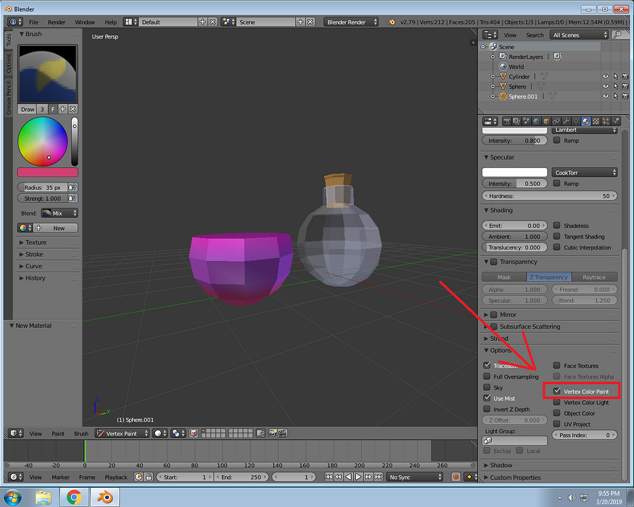This screenshot has height=507, width=634.
Task: Open the Vertex Paint mode dropdown
Action: (x=120, y=433)
